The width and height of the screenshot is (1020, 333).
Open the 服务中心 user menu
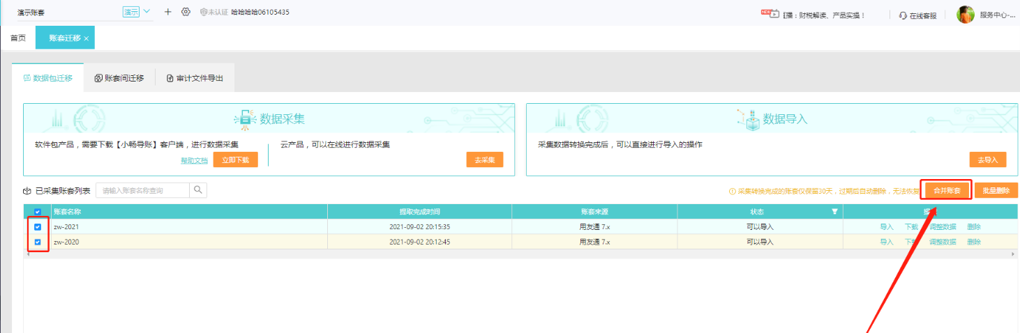point(997,15)
